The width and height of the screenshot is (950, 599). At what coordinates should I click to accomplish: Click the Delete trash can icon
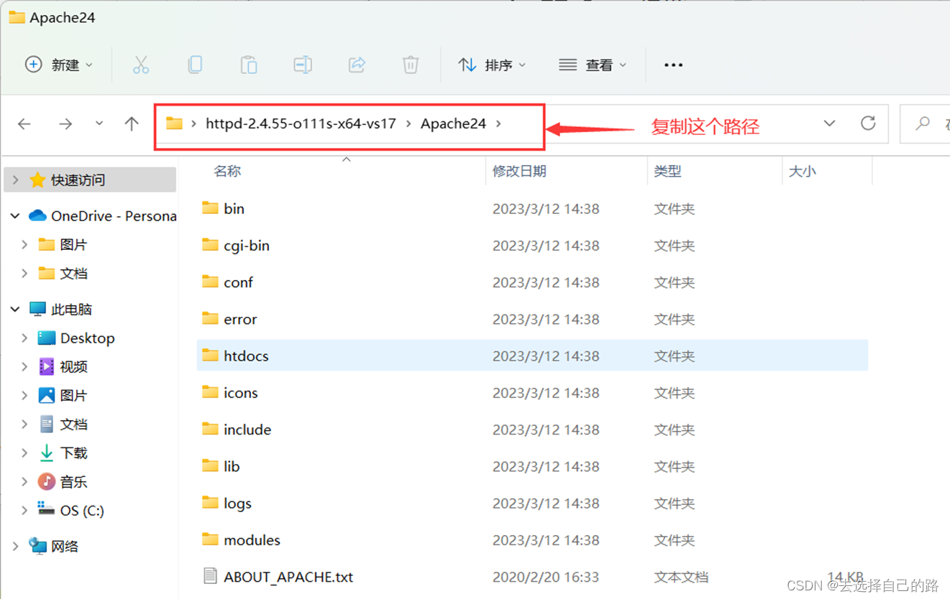point(411,65)
